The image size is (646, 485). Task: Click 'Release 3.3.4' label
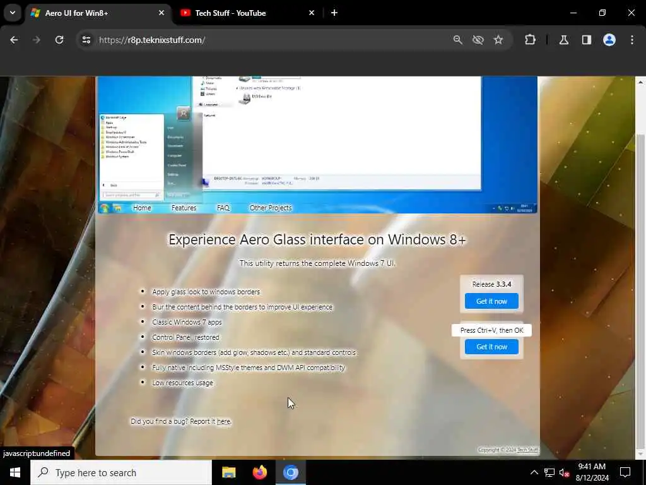pos(491,284)
